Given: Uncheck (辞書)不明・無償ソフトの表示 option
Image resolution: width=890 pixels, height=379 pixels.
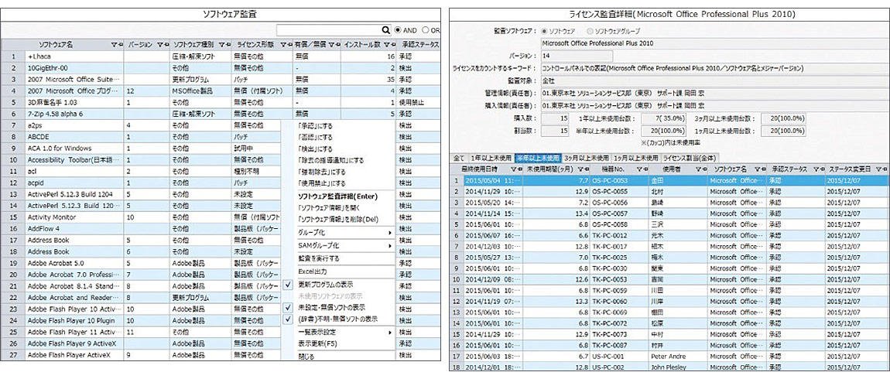Looking at the screenshot, I should coord(289,319).
